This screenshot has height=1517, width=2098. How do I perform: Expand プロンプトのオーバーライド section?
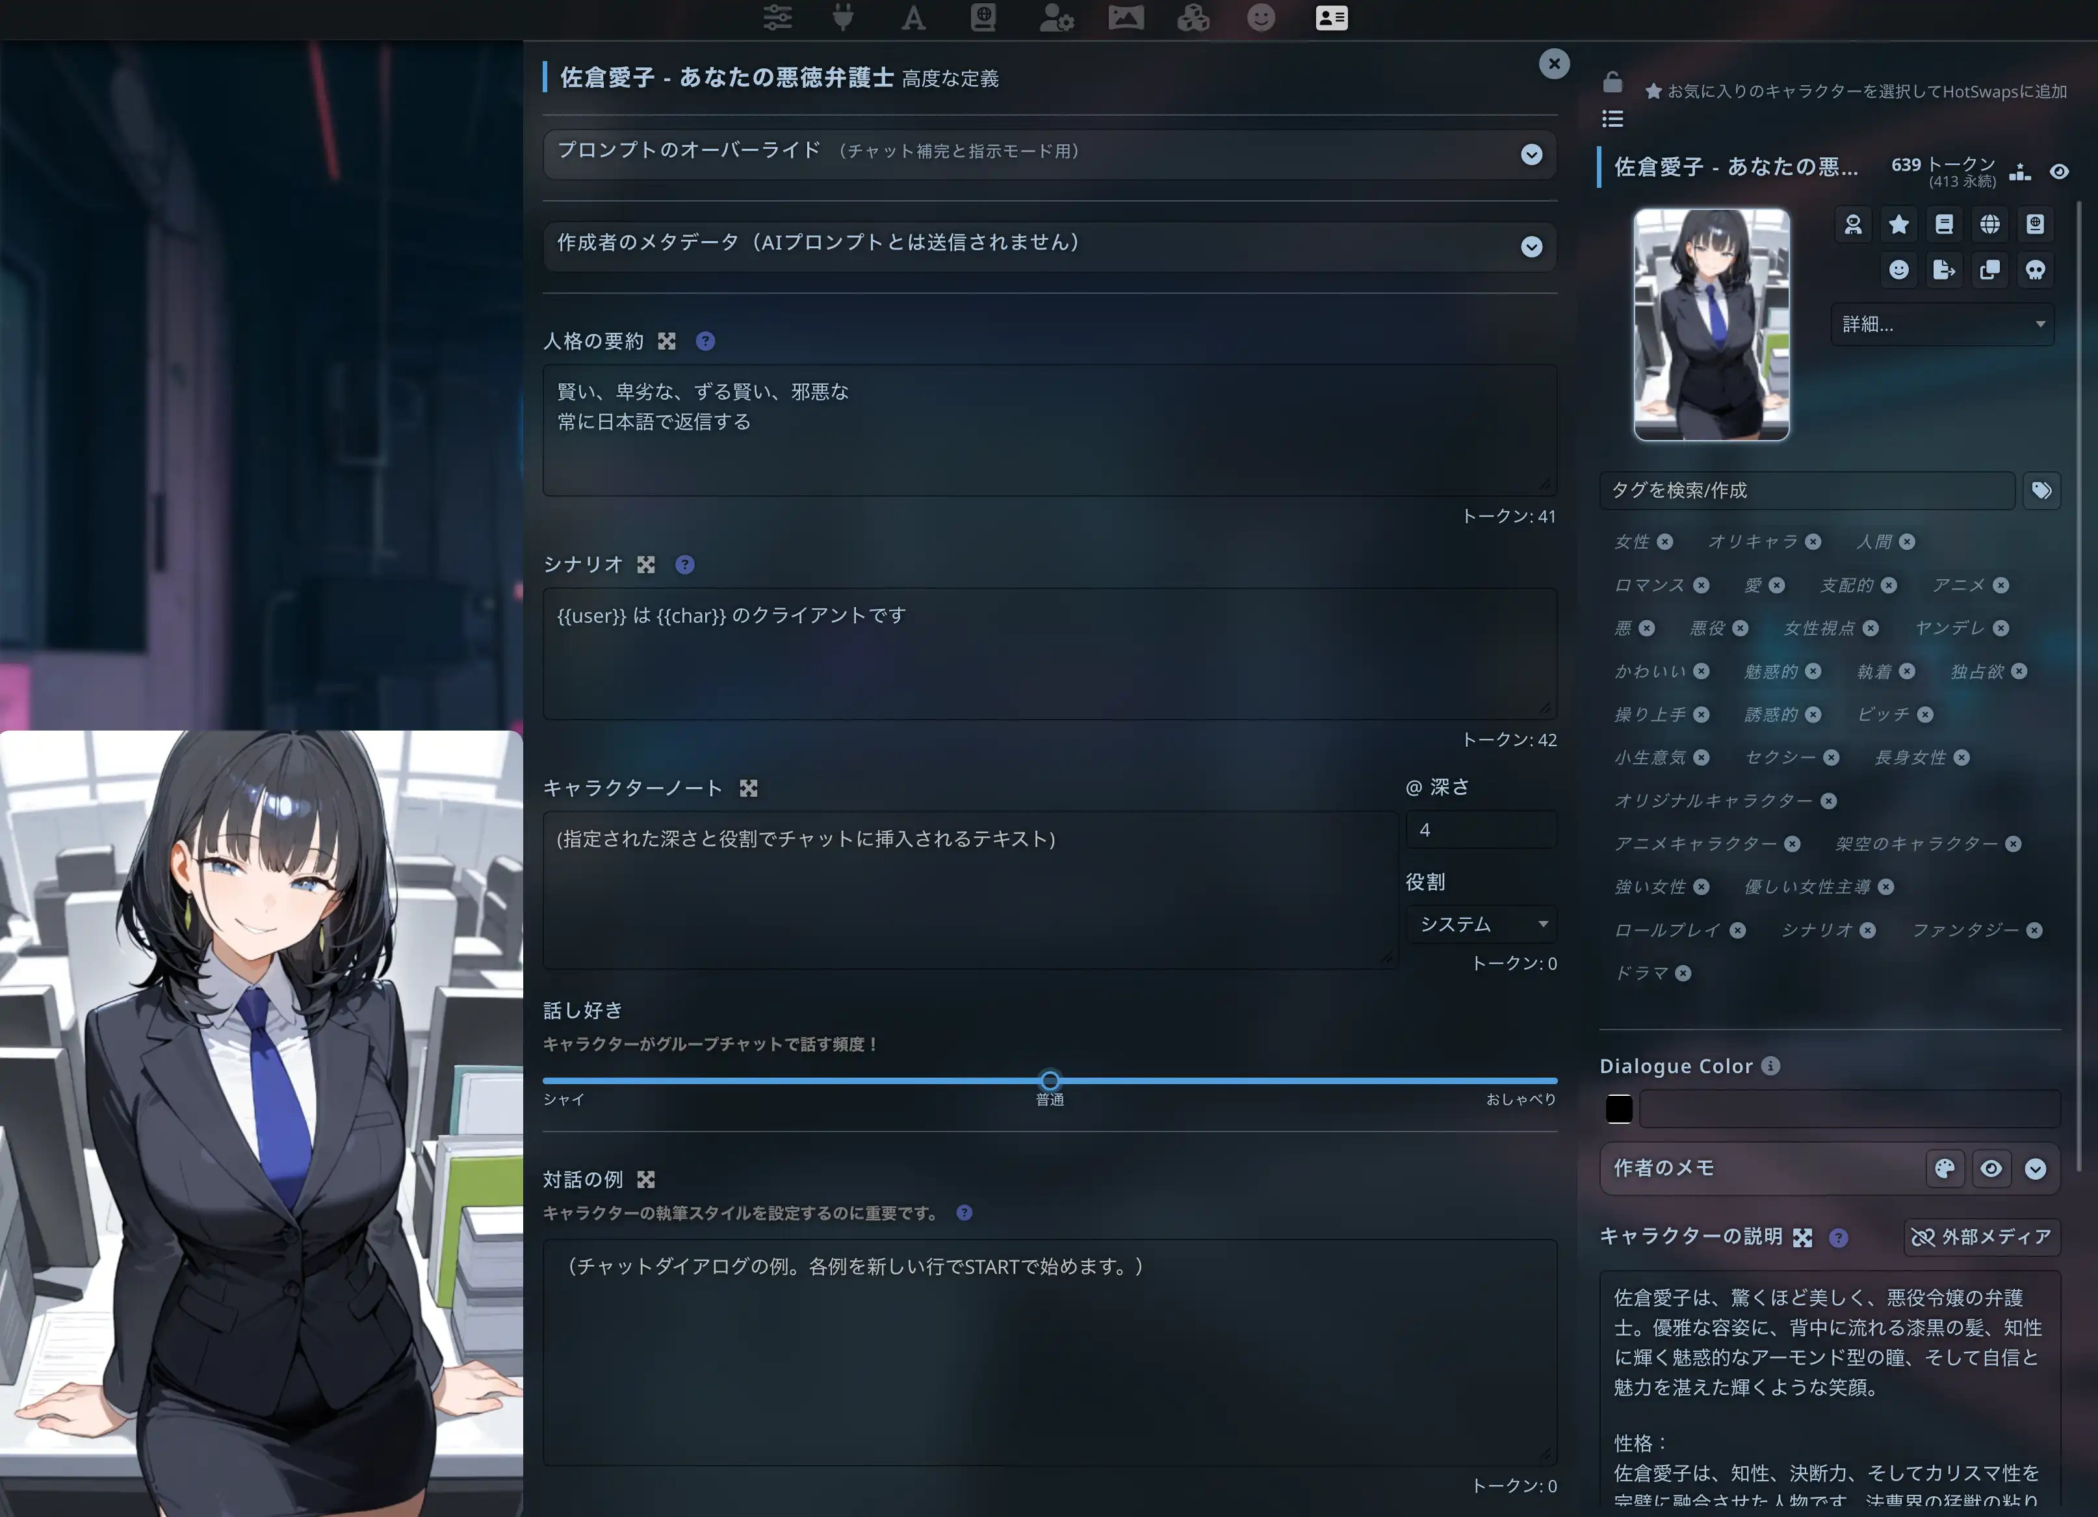(1531, 155)
